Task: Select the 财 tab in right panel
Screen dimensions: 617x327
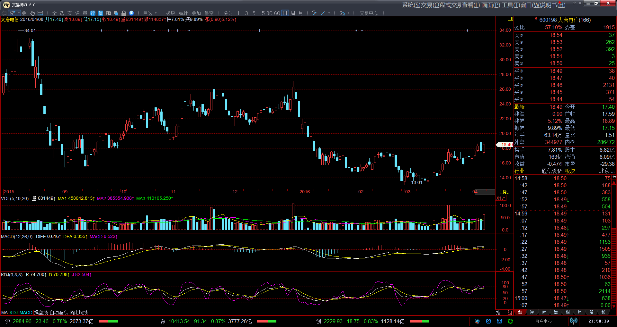Action: [x=544, y=313]
